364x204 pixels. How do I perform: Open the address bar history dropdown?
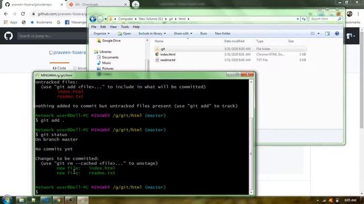[297, 19]
